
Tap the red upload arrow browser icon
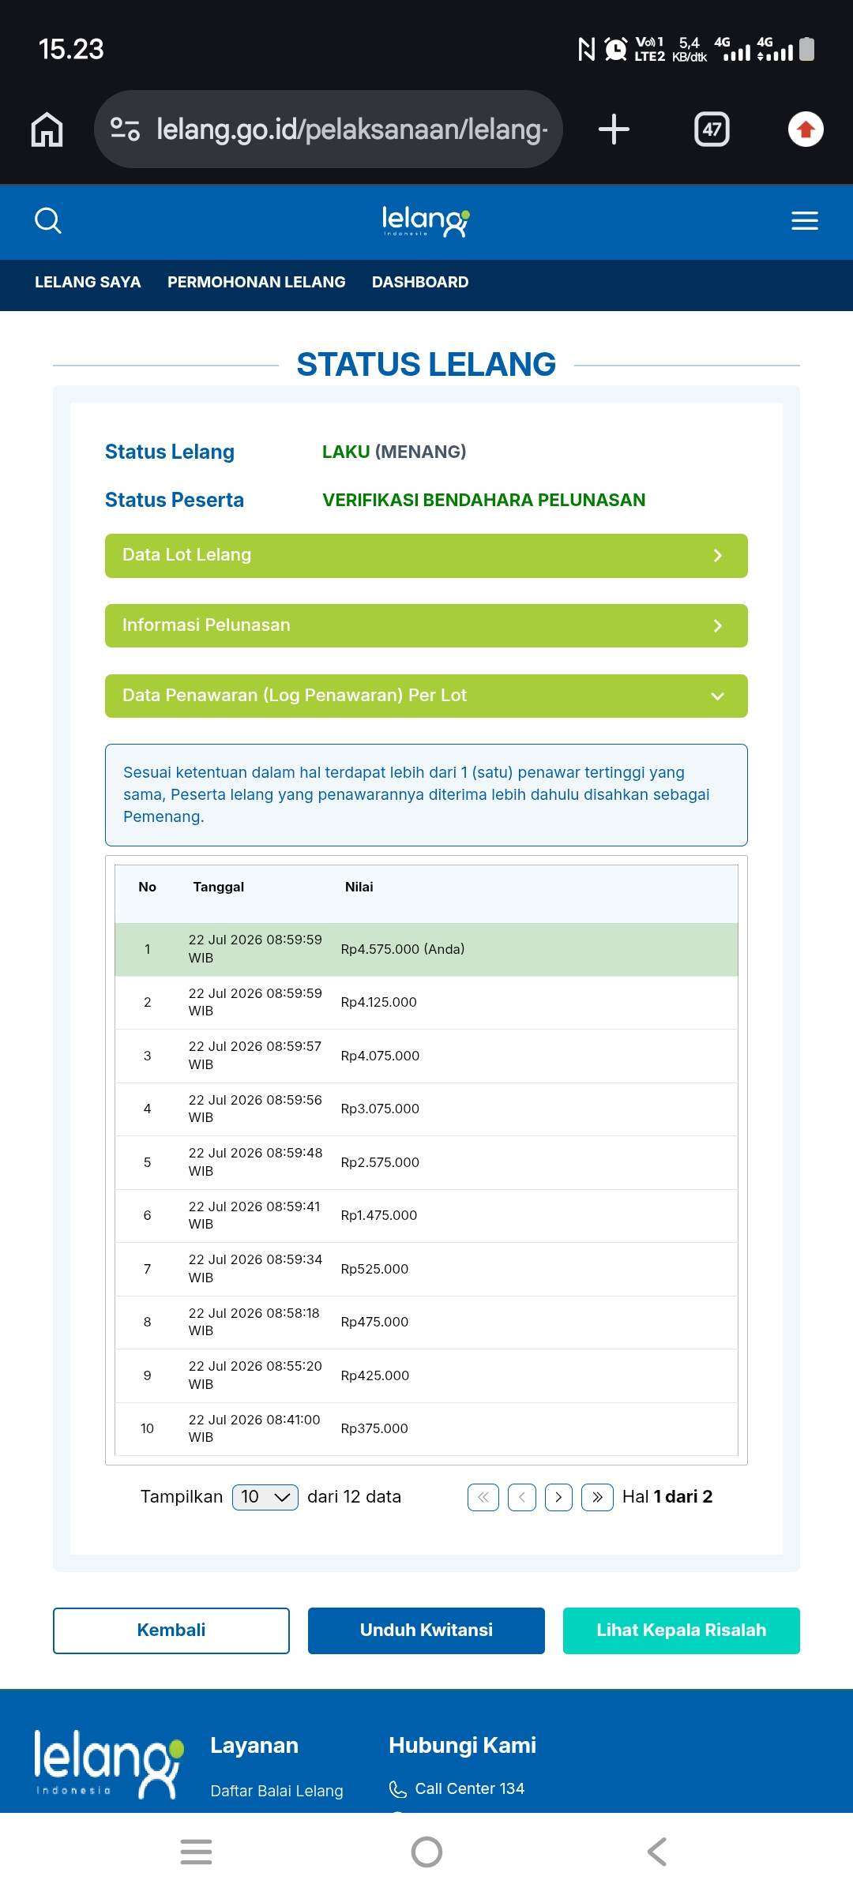806,129
